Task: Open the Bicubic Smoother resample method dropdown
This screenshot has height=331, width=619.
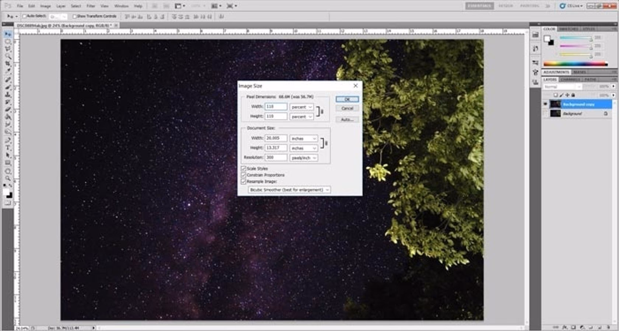Action: [289, 190]
